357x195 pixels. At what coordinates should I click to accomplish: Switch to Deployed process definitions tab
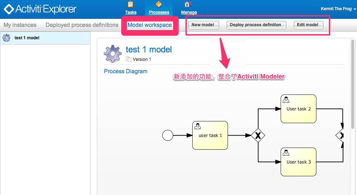coord(82,25)
